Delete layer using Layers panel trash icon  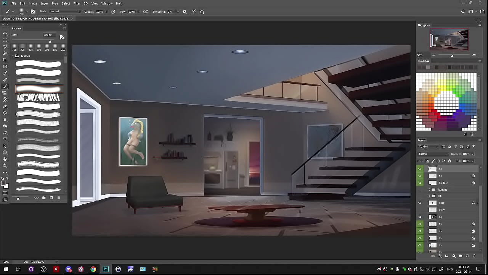click(474, 256)
